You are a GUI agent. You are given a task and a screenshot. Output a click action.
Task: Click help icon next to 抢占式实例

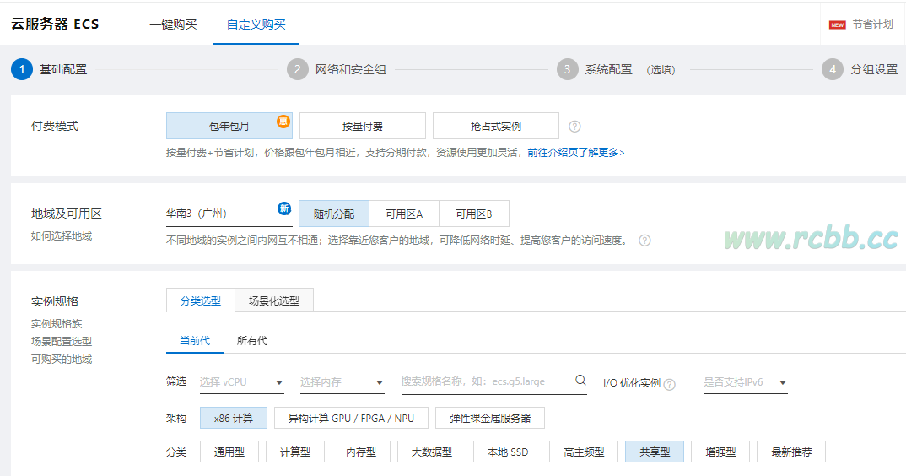click(x=574, y=126)
